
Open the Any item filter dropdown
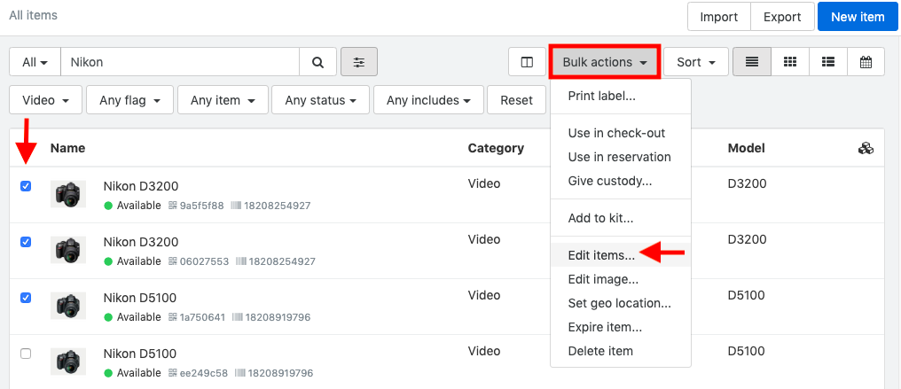pos(223,100)
